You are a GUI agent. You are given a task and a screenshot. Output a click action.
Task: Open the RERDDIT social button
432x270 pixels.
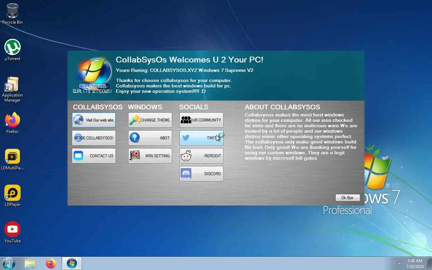click(x=201, y=156)
